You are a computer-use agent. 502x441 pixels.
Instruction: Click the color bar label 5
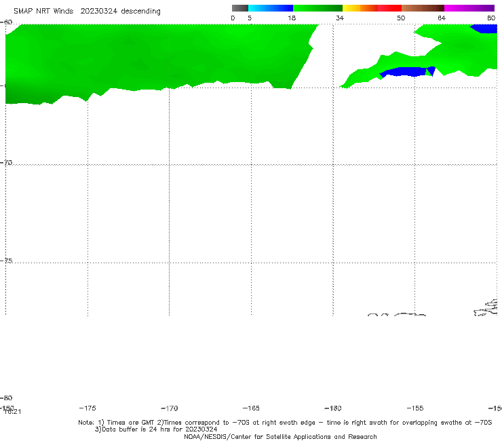pyautogui.click(x=250, y=18)
